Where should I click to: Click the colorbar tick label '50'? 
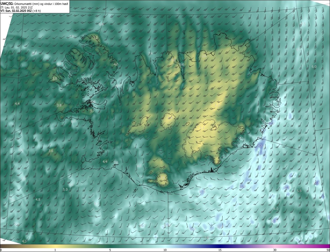[328, 250]
